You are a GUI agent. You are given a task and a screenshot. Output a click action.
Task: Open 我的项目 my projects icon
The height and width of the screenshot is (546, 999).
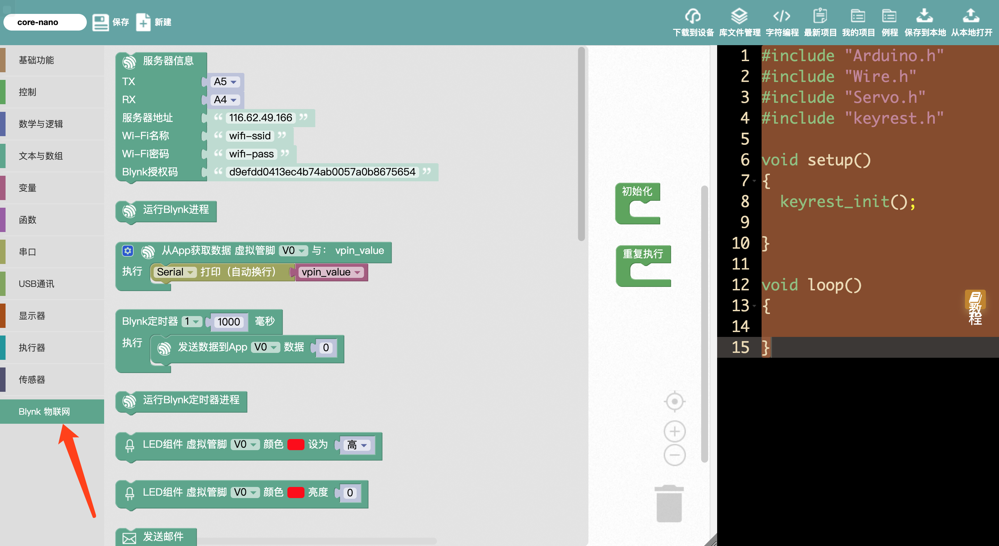point(858,16)
